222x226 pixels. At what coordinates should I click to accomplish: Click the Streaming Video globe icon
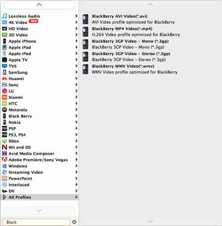click(4, 172)
